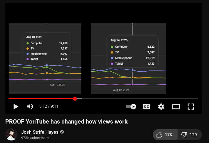Enter full screen mode

coord(191,107)
